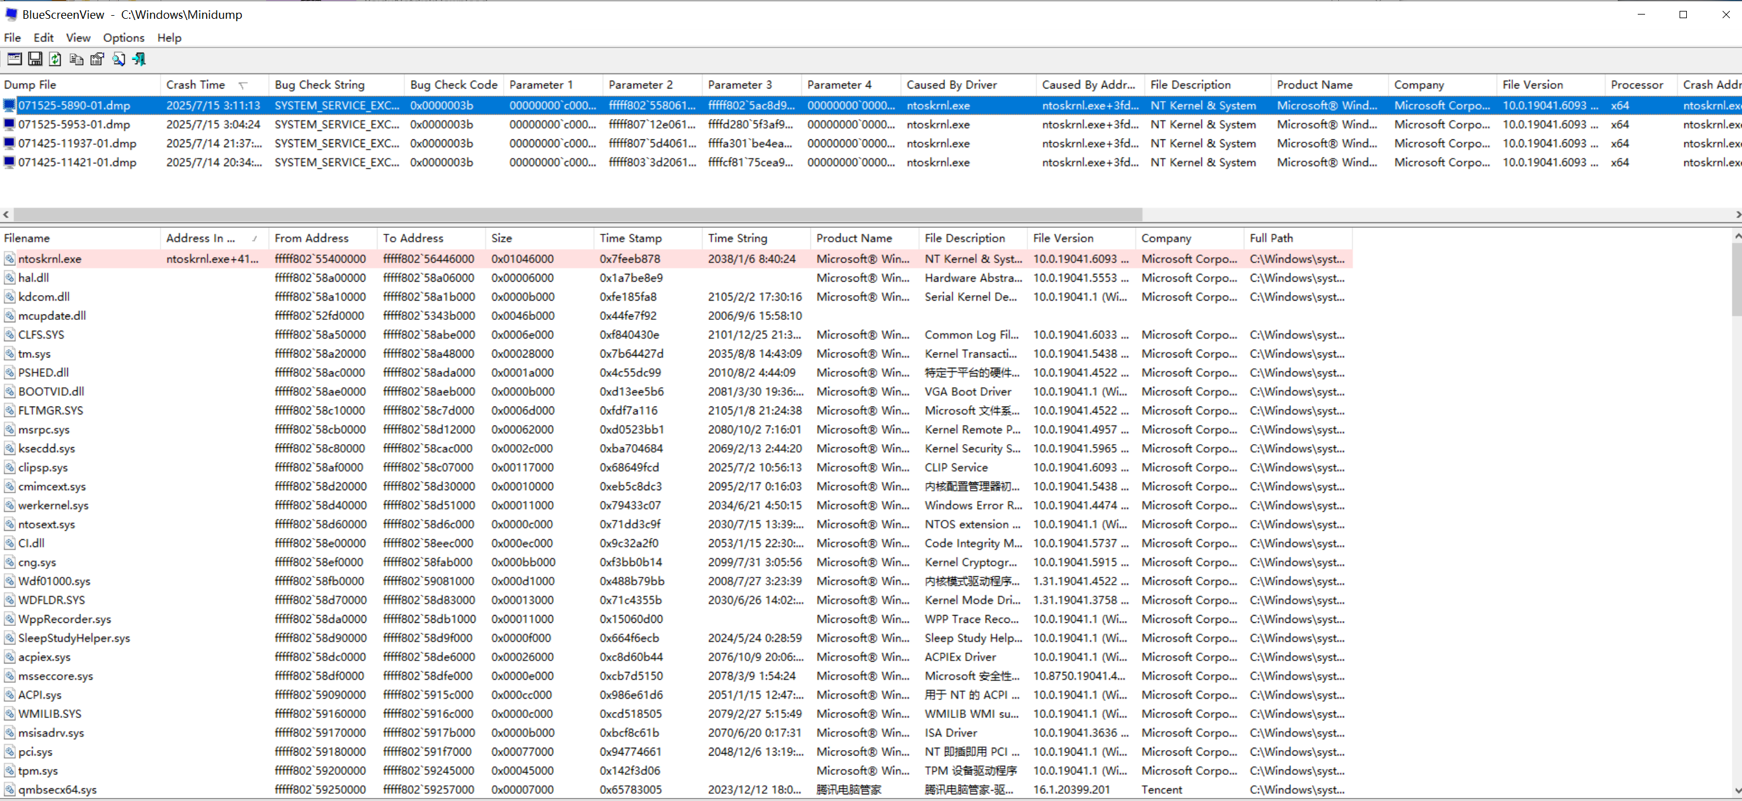Screen dimensions: 1742x801
Task: Open the Options menu
Action: coord(123,37)
